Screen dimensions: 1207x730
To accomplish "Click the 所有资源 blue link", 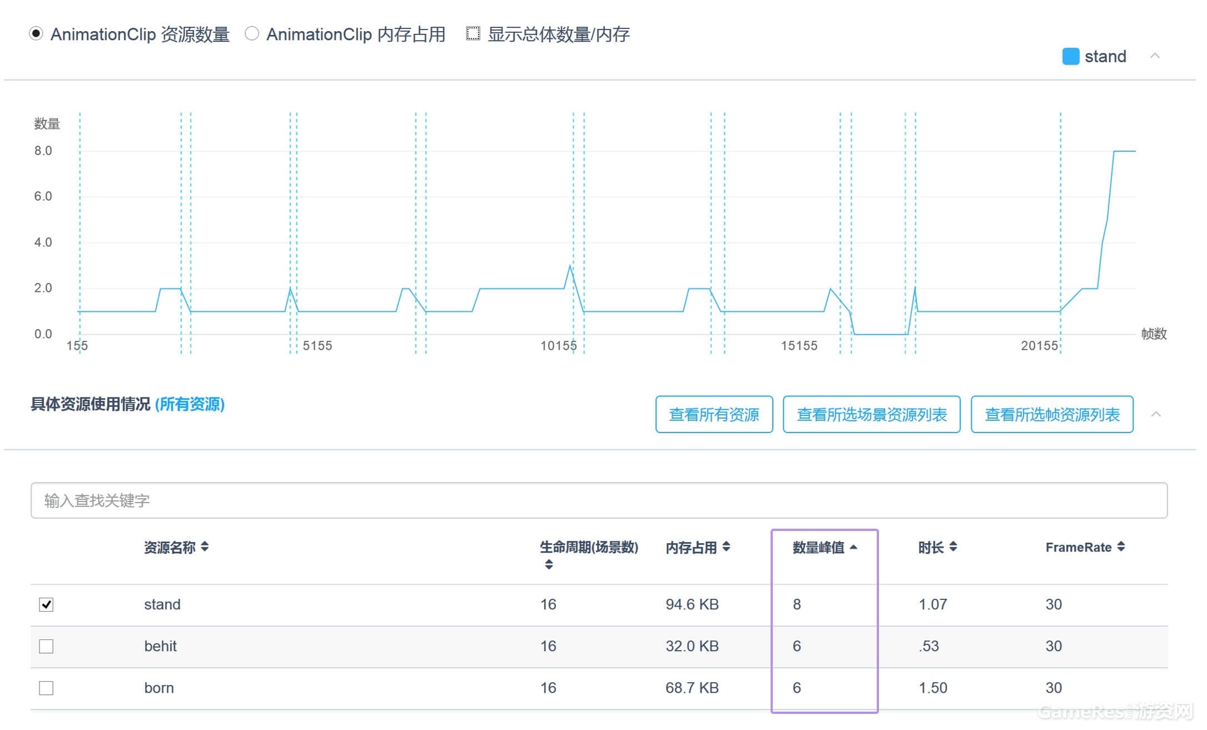I will click(190, 404).
